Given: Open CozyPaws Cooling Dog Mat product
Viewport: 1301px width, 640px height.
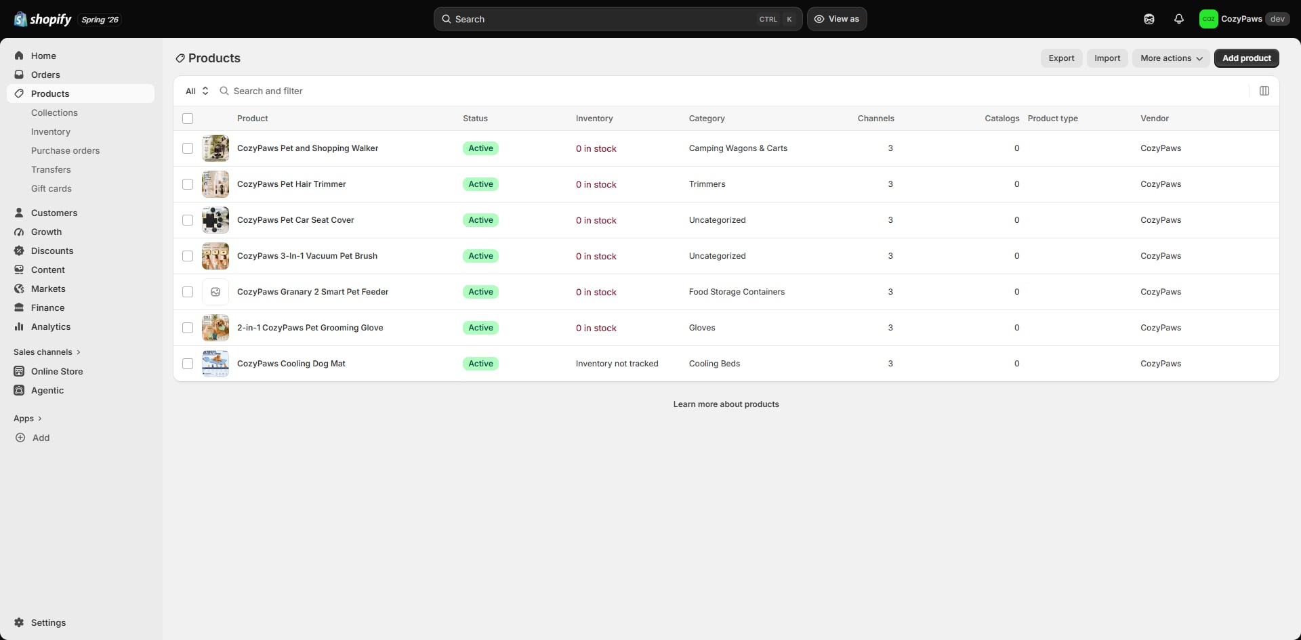Looking at the screenshot, I should (291, 364).
